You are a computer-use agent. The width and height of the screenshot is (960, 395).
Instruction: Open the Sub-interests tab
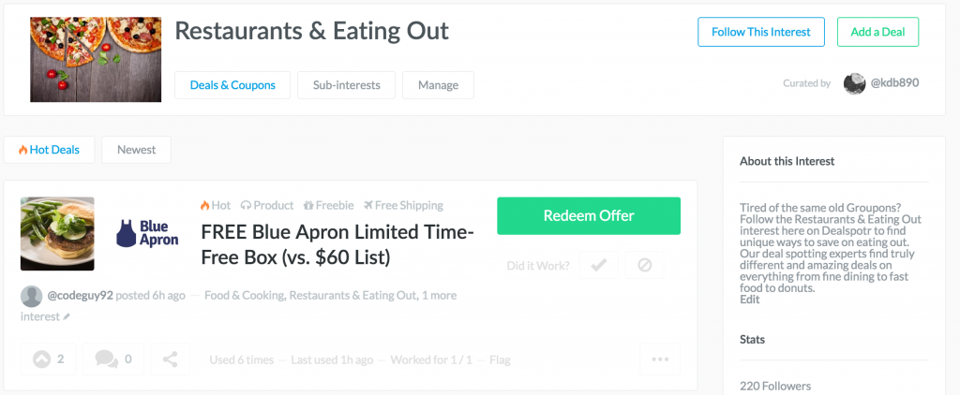click(347, 85)
